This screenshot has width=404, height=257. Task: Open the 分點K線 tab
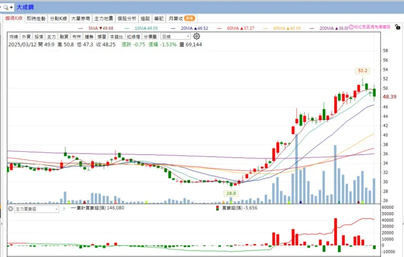[58, 19]
